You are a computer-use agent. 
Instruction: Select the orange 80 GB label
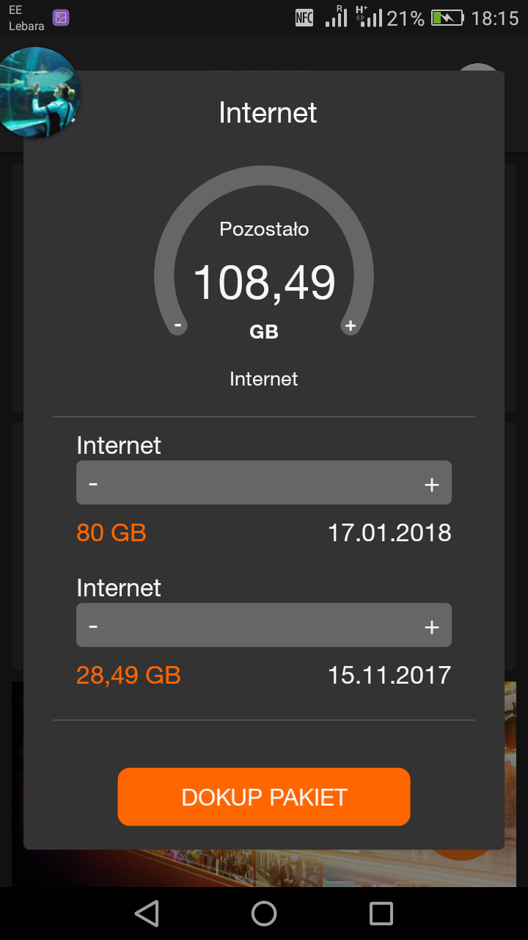click(x=111, y=532)
